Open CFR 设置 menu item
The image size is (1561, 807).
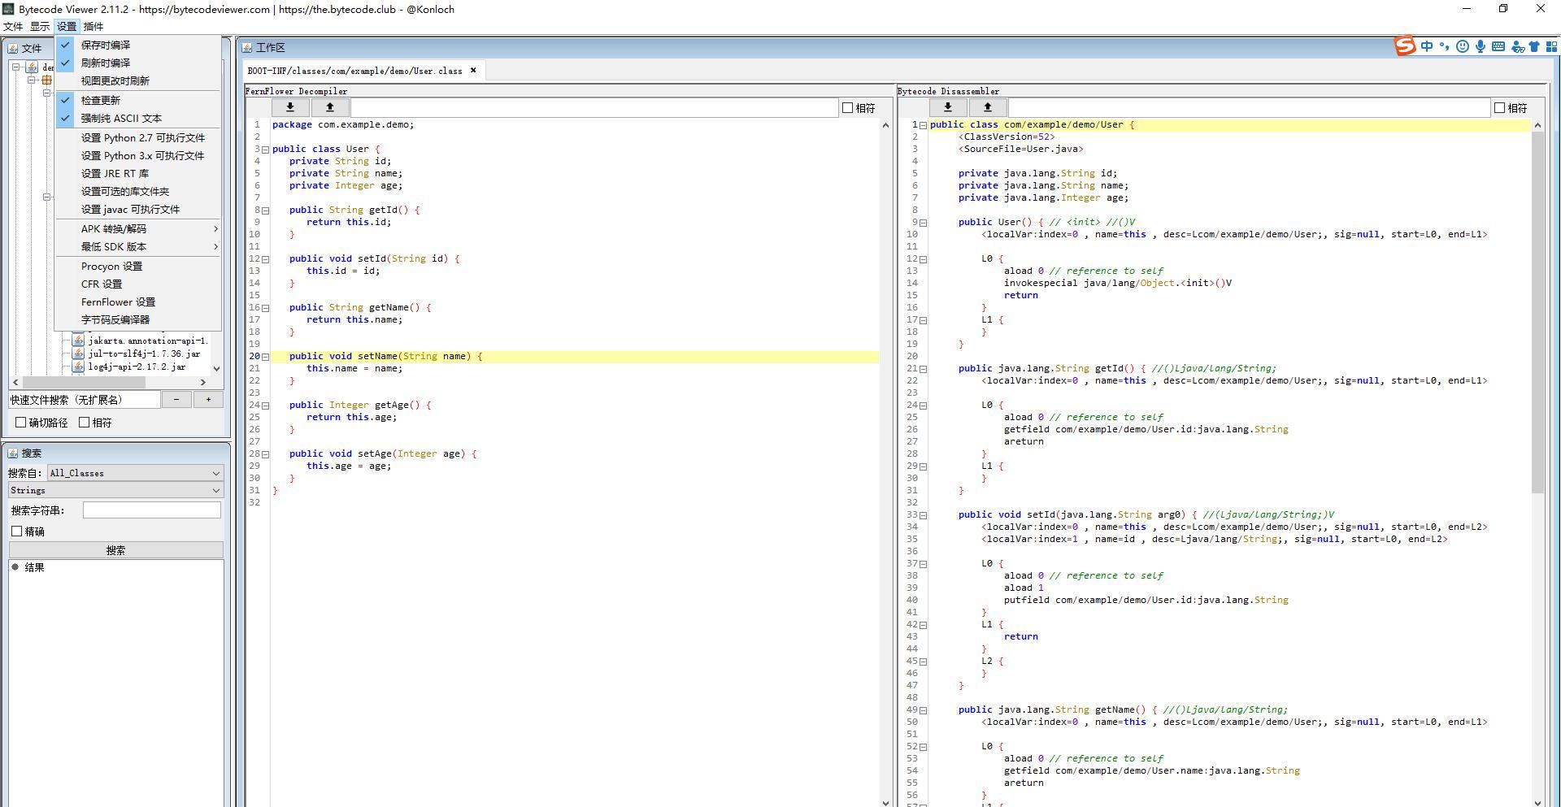[x=138, y=284]
